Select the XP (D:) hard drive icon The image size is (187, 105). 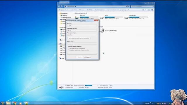[102, 18]
